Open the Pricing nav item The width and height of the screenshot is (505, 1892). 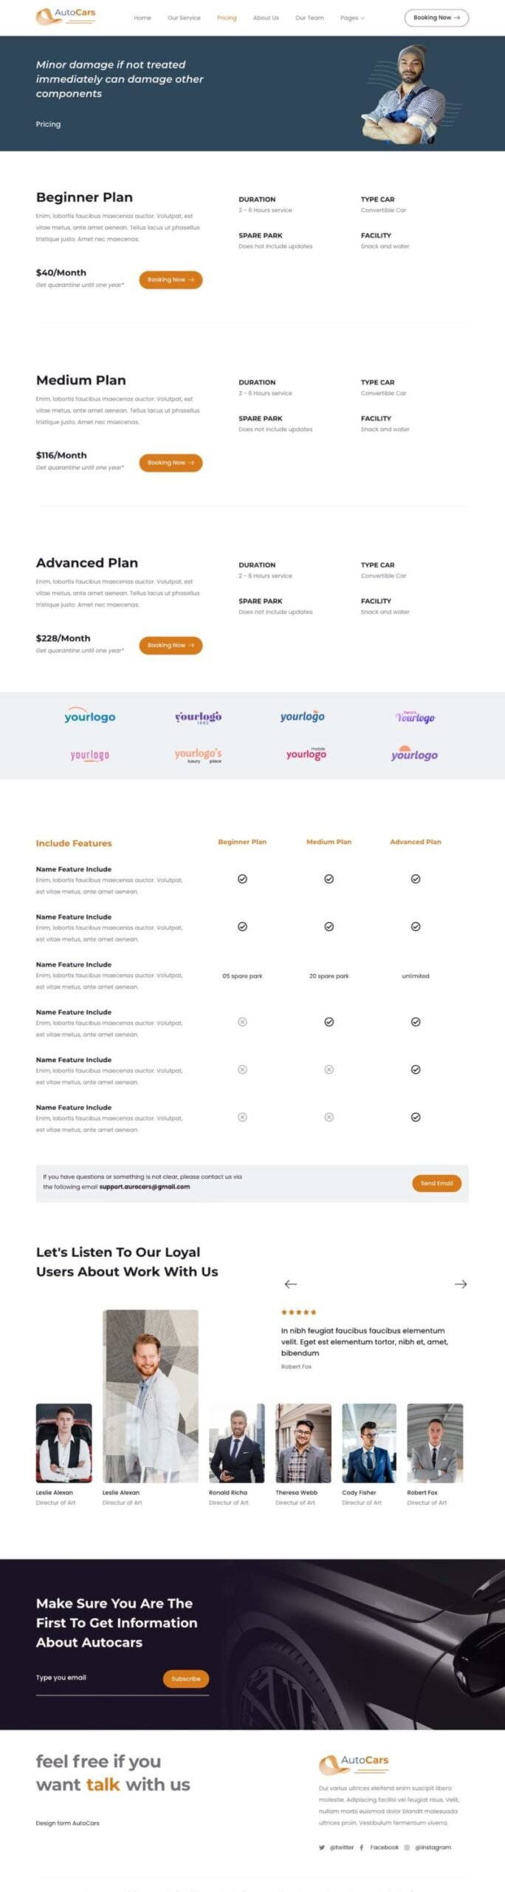coord(227,18)
